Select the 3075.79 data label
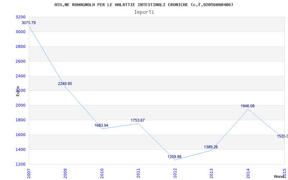Screen dimensions: 288x180 [x=29, y=23]
